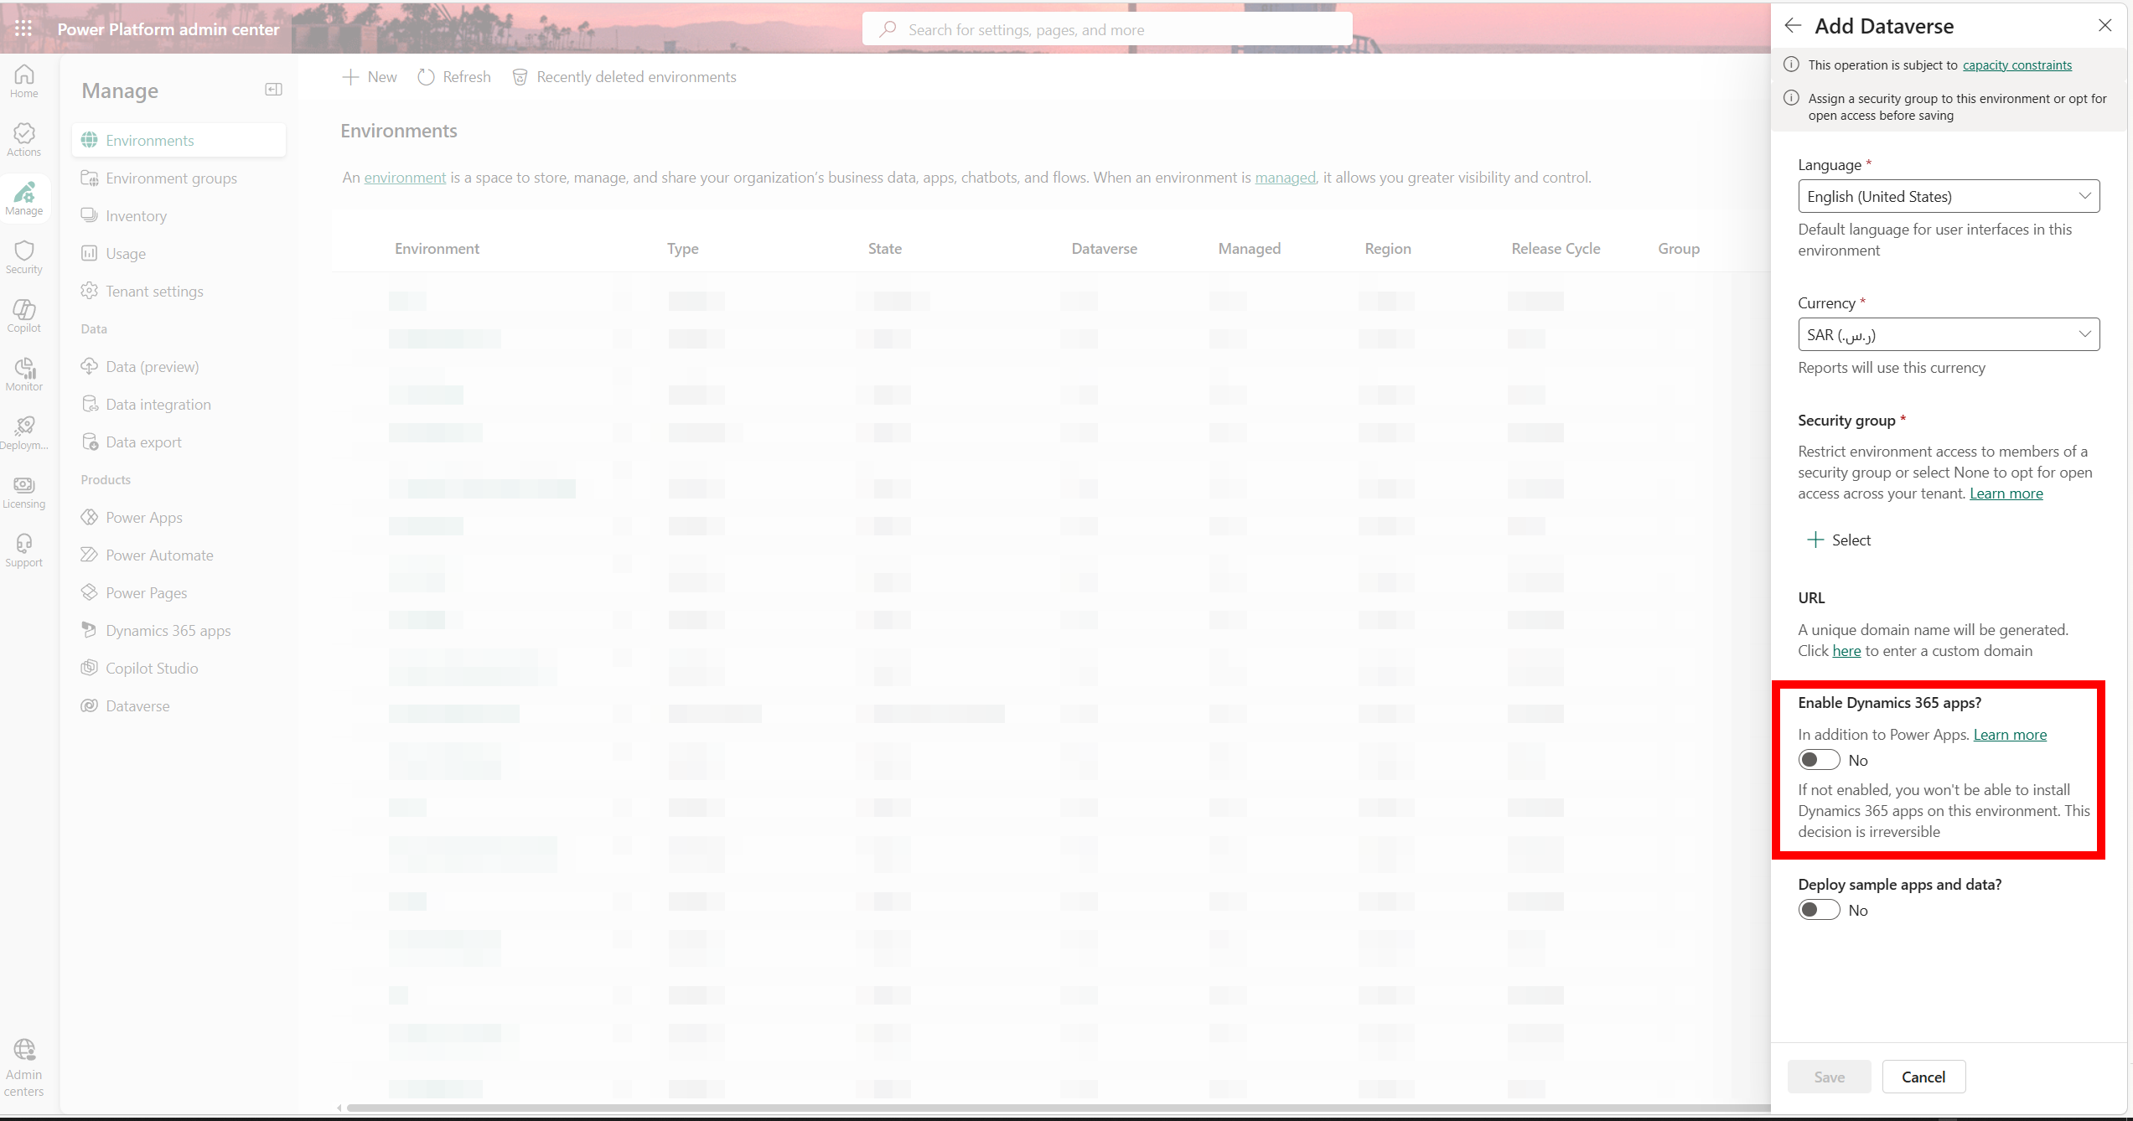
Task: Click the search settings box
Action: tap(1106, 29)
